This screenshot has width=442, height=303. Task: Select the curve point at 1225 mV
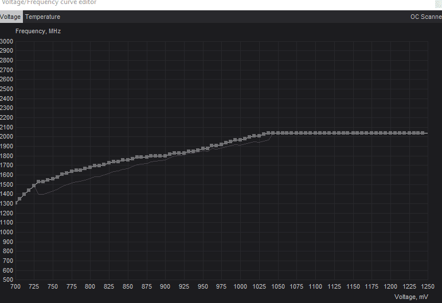(x=409, y=133)
